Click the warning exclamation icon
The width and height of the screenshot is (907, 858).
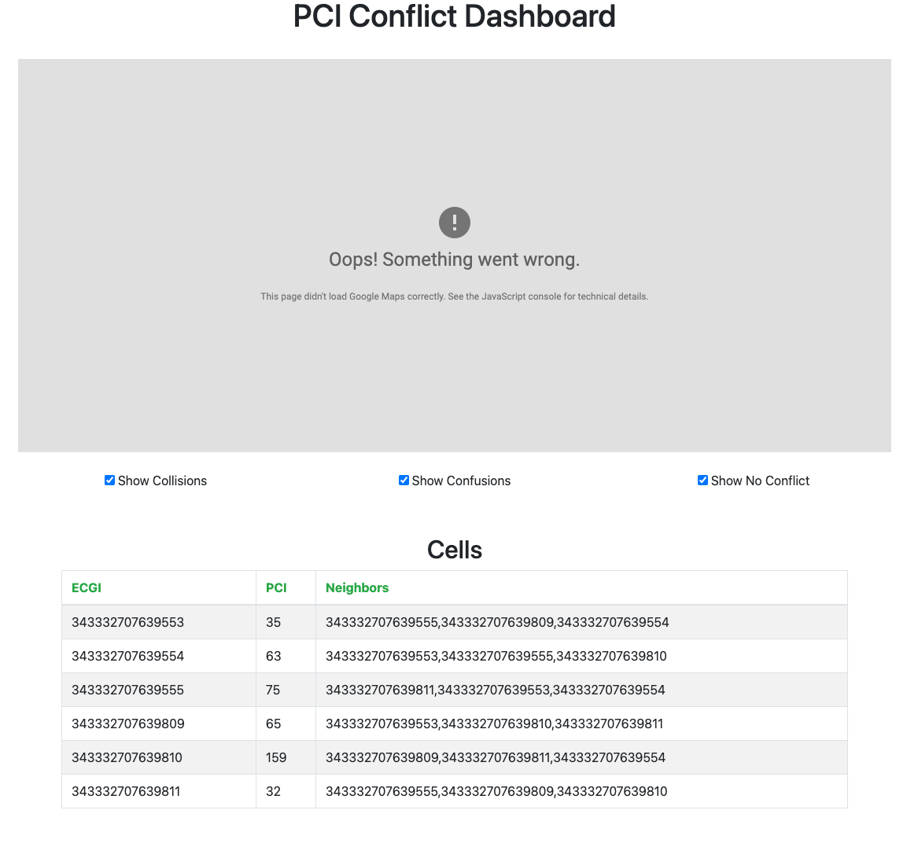(454, 222)
